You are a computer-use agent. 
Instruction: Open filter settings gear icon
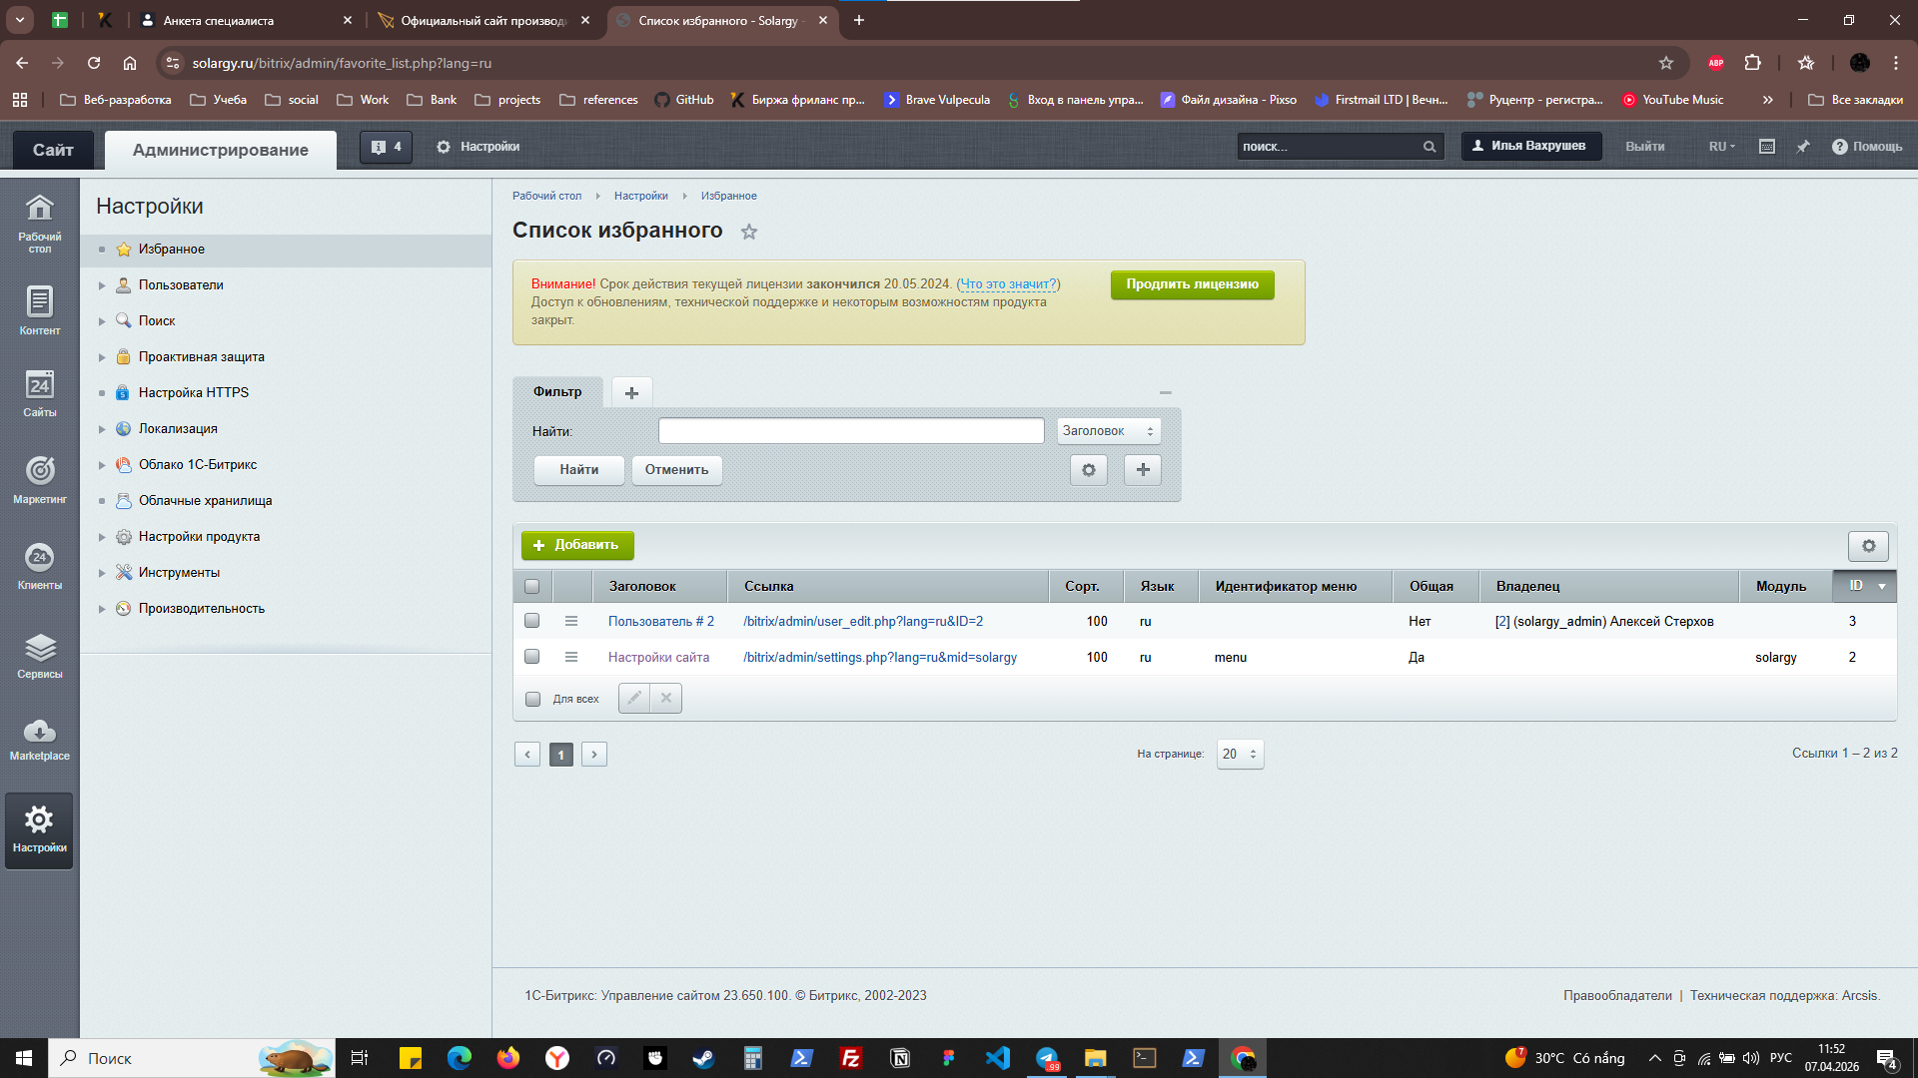click(1089, 470)
